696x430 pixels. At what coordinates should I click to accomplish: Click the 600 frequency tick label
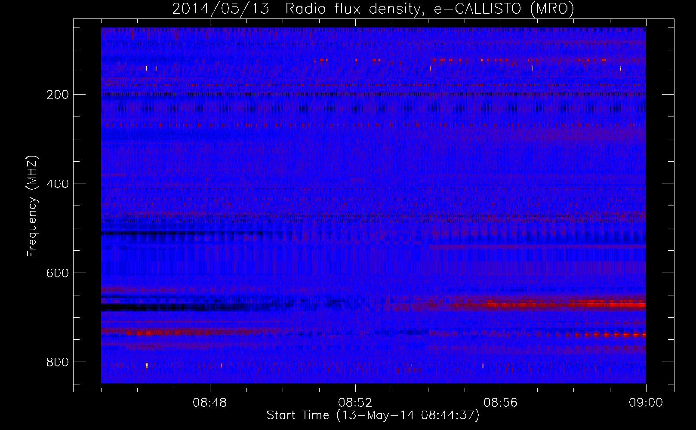pyautogui.click(x=58, y=273)
